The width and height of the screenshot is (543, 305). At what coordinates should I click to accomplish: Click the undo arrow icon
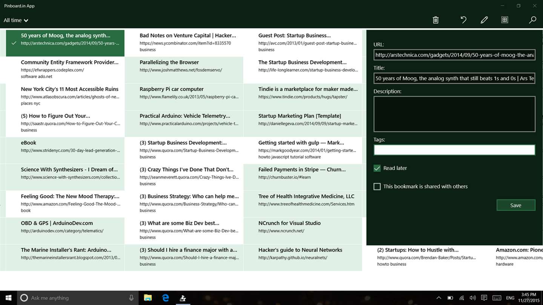point(463,20)
